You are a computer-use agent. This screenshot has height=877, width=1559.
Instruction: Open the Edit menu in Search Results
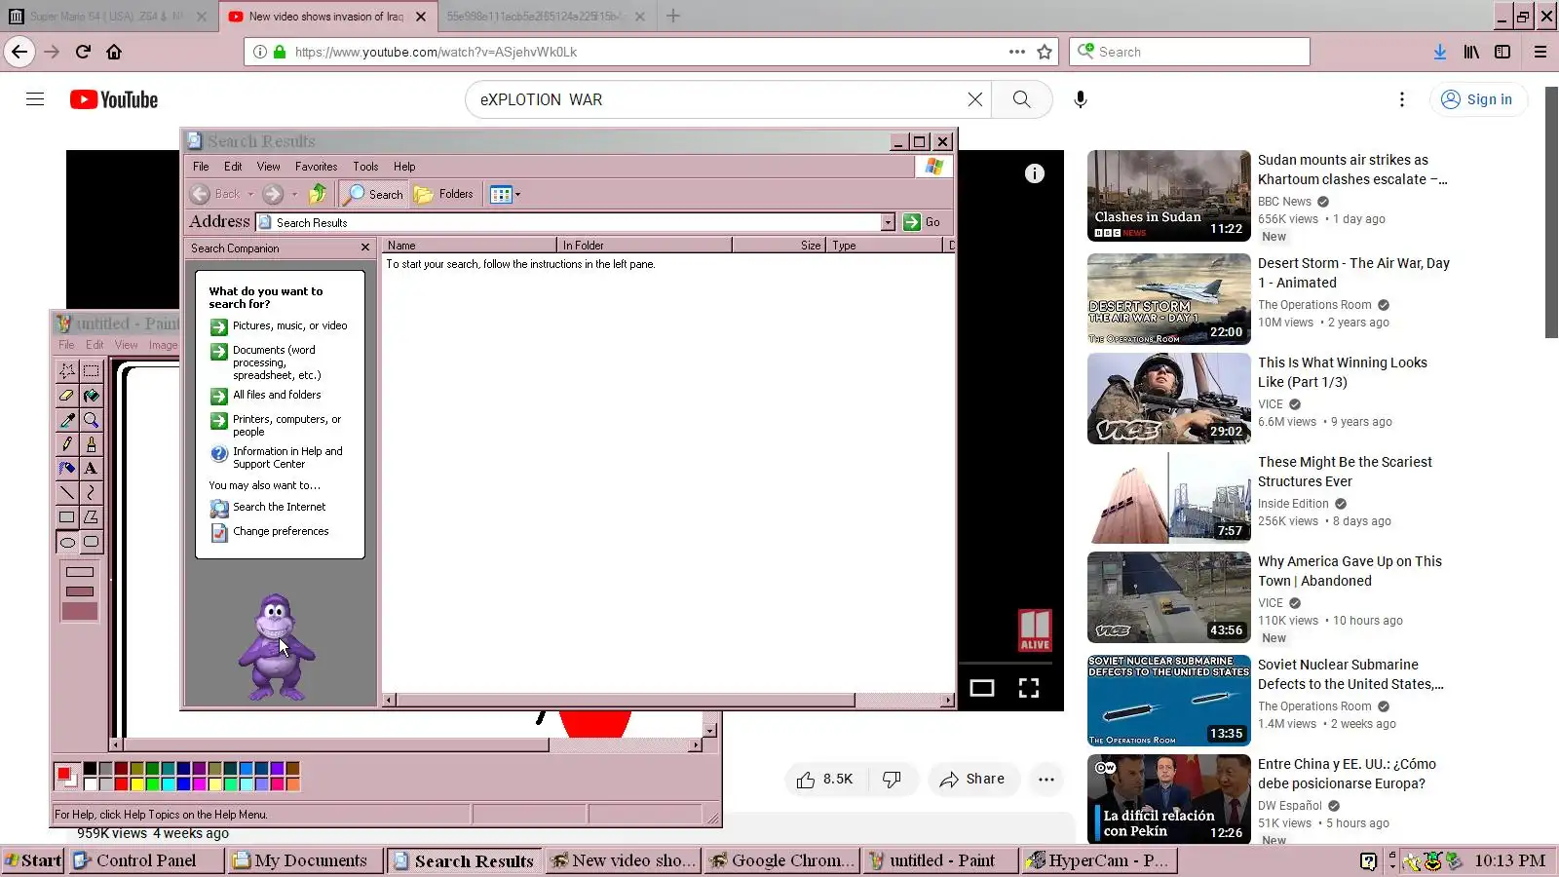[x=233, y=167]
